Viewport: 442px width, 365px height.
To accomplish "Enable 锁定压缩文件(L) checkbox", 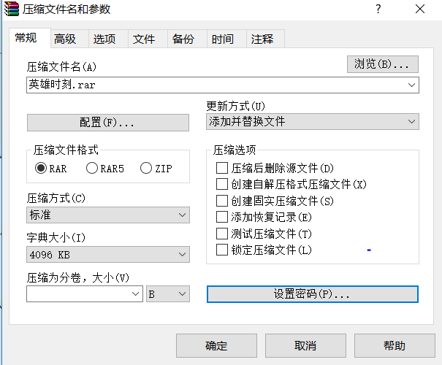I will click(222, 250).
